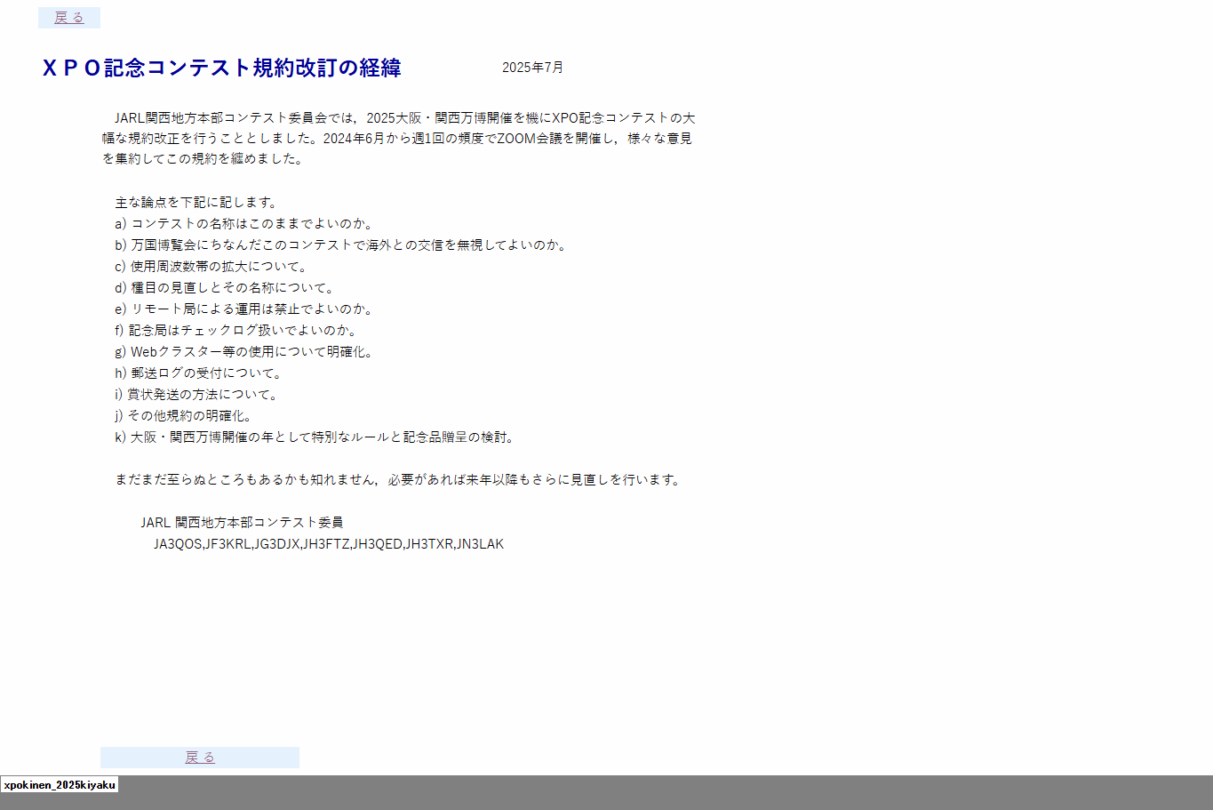Click the bottom 戻る link

[x=200, y=758]
